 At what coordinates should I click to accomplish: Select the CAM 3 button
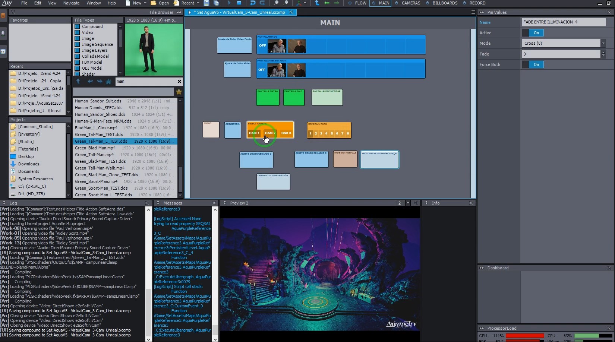point(286,133)
